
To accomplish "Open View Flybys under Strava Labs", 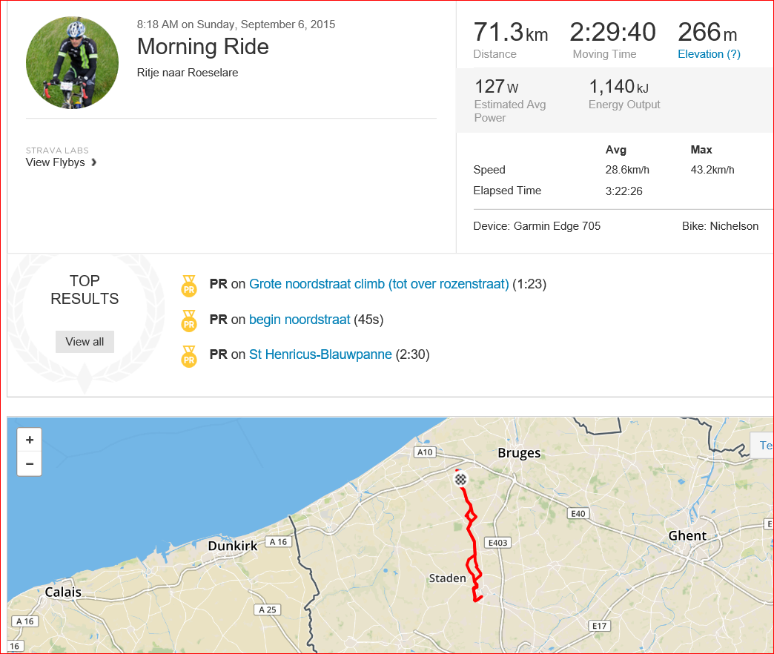I will 56,162.
